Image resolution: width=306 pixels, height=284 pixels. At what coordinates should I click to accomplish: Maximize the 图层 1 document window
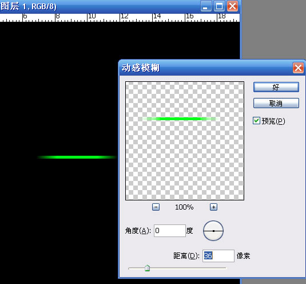tap(219, 6)
